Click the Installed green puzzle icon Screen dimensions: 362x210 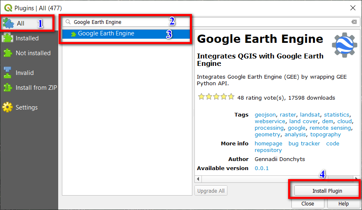[x=7, y=38]
